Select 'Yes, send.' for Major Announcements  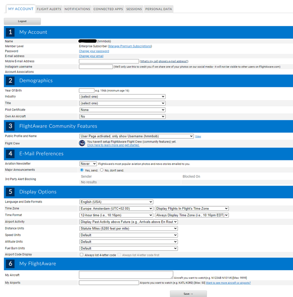82,170
